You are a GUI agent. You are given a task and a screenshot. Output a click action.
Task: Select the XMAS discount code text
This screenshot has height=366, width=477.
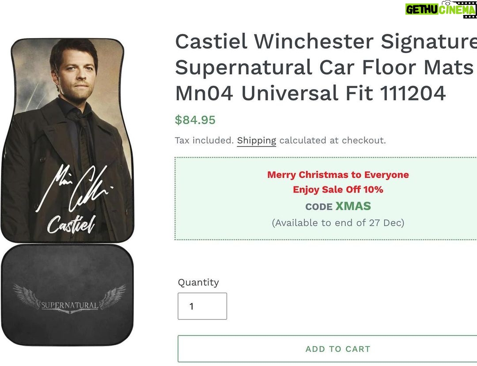tap(353, 206)
